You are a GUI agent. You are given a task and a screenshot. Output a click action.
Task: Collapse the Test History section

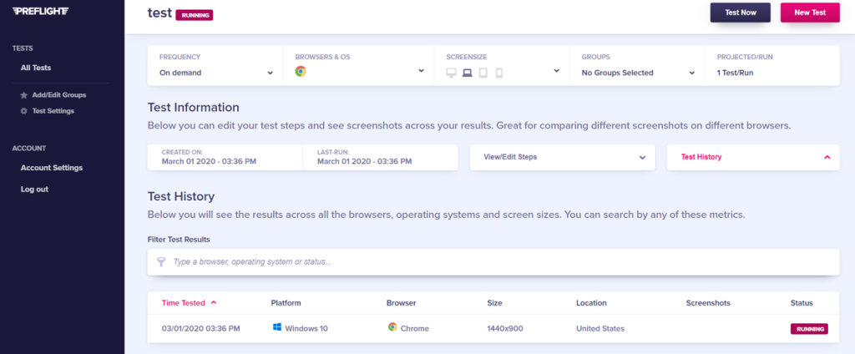pos(753,157)
